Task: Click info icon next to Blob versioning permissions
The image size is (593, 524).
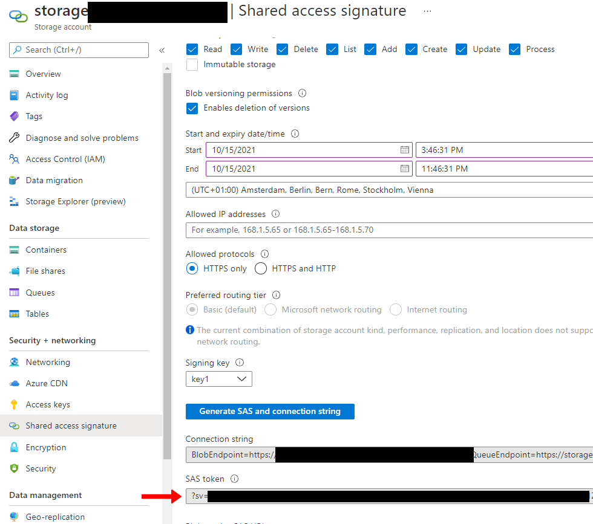Action: [302, 93]
